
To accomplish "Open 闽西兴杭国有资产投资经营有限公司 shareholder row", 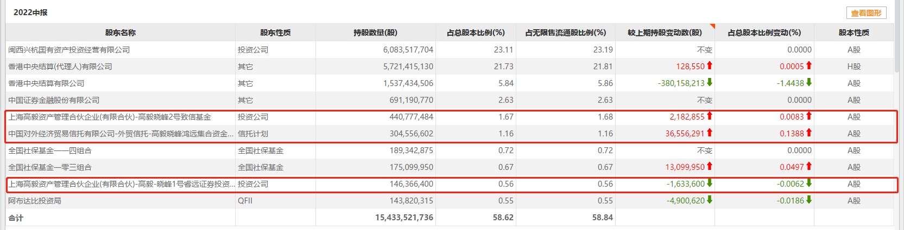I will coord(69,50).
